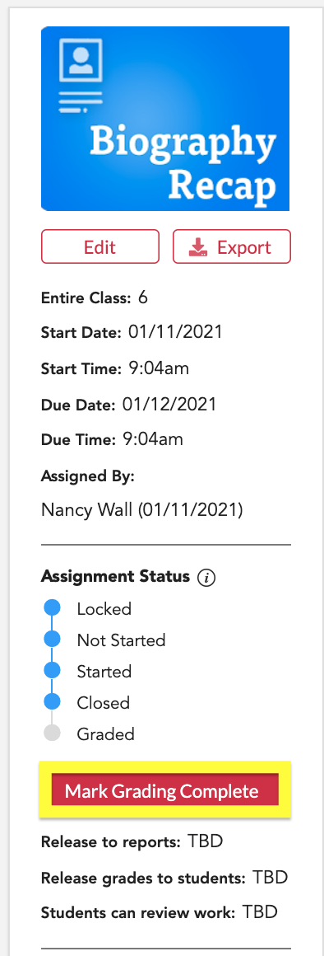Click Mark Grading Complete button

[x=164, y=790]
